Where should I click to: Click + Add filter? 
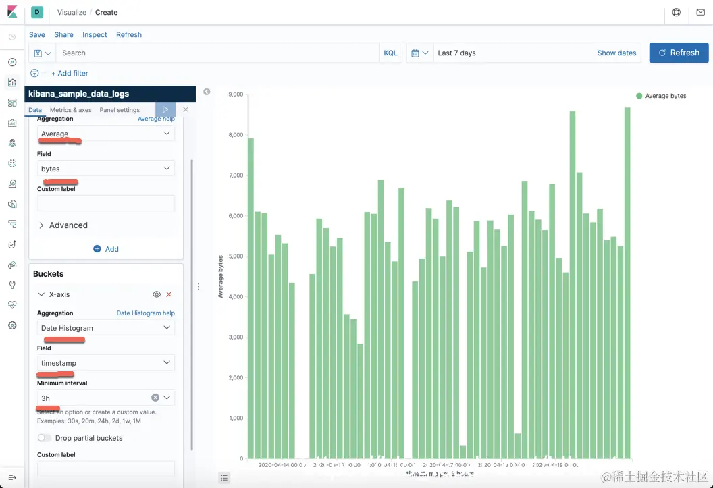70,73
